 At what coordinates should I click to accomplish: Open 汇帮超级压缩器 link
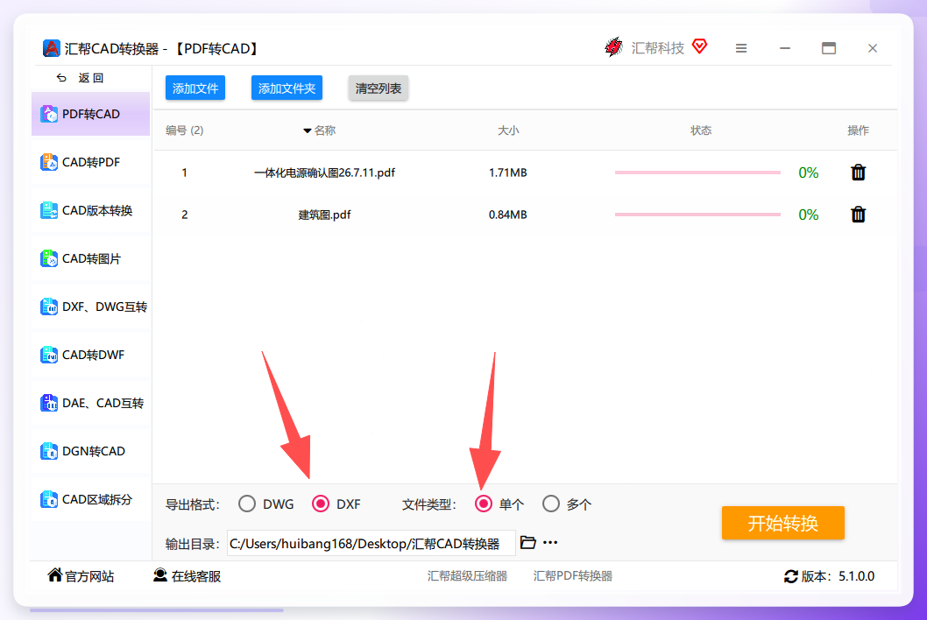click(x=467, y=575)
